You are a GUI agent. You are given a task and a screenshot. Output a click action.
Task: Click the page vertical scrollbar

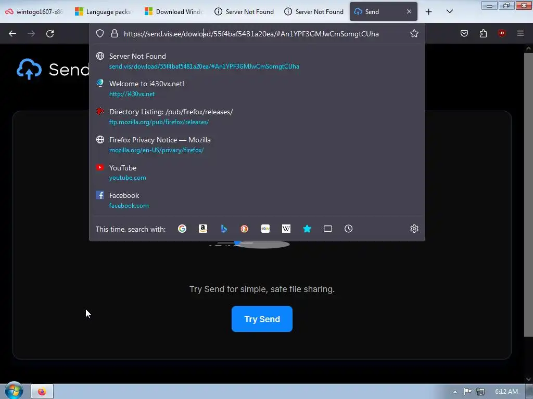coord(528,195)
